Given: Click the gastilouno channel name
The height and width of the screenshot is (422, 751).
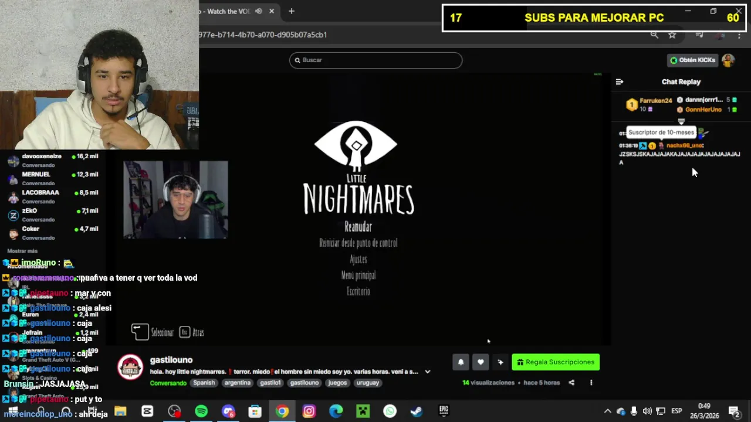Looking at the screenshot, I should pos(171,360).
